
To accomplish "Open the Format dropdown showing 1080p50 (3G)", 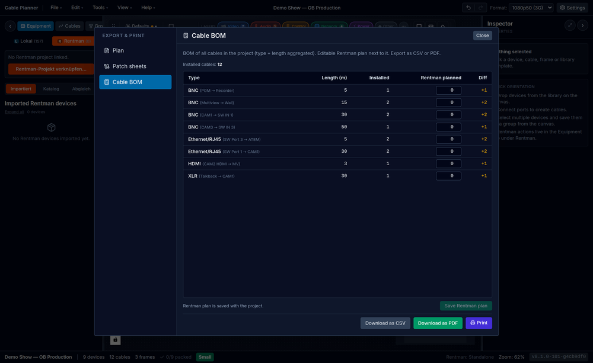I will (531, 8).
